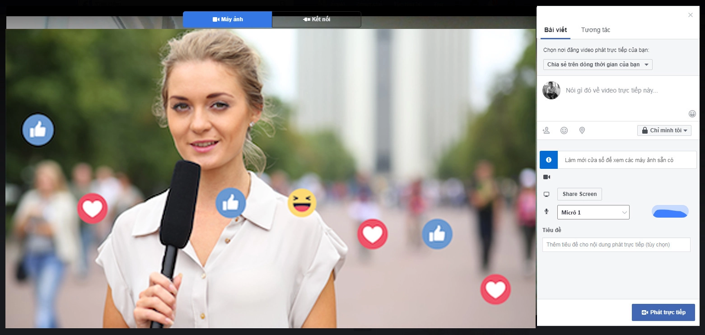The height and width of the screenshot is (335, 705).
Task: Select the 'Máy ảnh' camera mode
Action: point(227,19)
